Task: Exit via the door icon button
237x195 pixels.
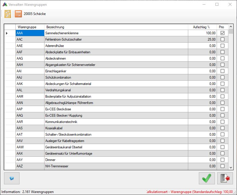Action: 225,178
